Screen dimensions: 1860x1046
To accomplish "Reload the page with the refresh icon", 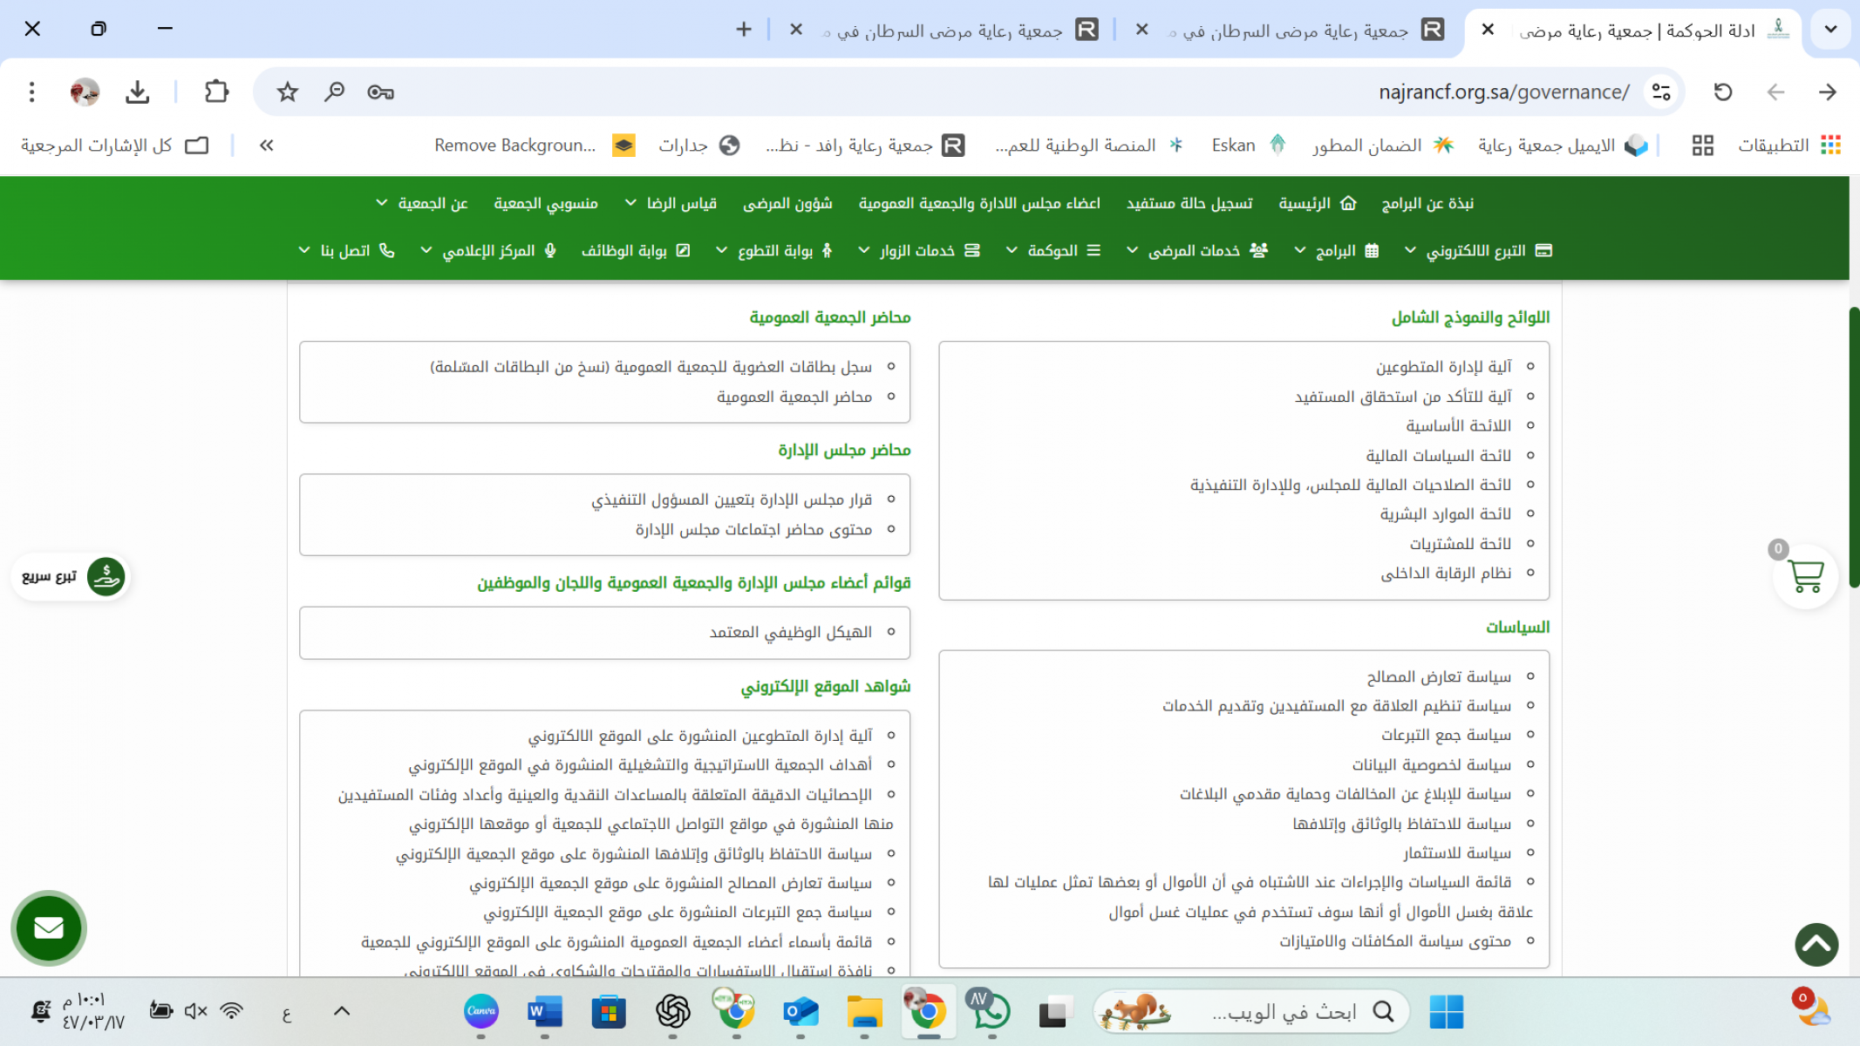I will pyautogui.click(x=1722, y=92).
